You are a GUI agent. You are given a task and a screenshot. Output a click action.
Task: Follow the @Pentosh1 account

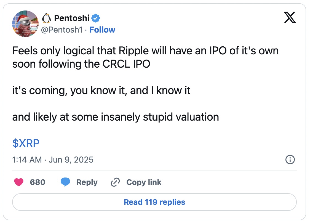[102, 30]
